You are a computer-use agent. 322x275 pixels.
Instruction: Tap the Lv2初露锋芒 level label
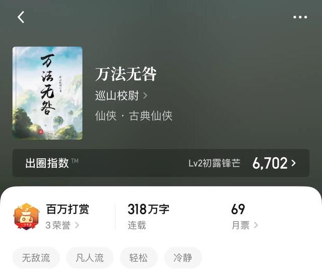(x=214, y=163)
